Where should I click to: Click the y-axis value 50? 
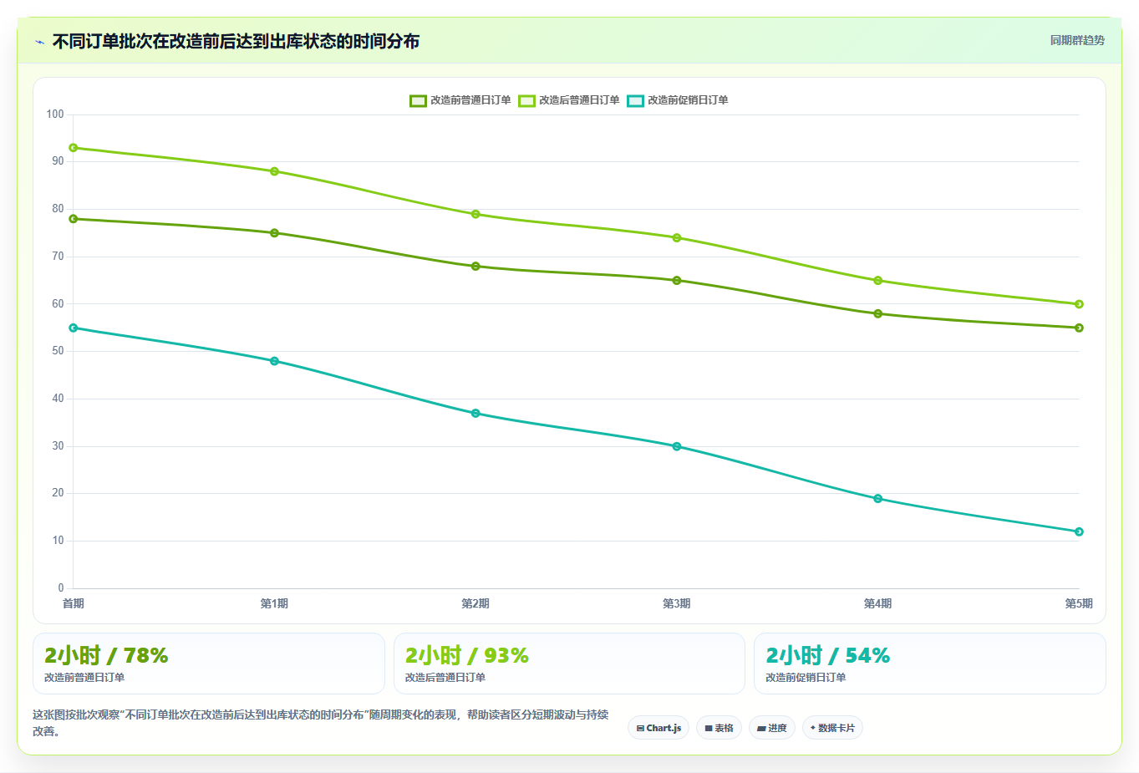coord(58,351)
